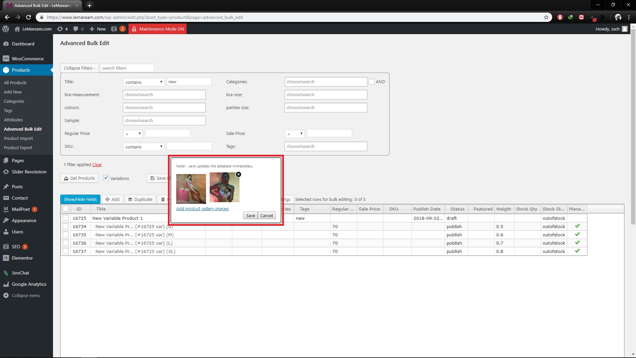Click the first gallery thumbnail image
Viewport: 636px width, 358px height.
click(x=191, y=189)
